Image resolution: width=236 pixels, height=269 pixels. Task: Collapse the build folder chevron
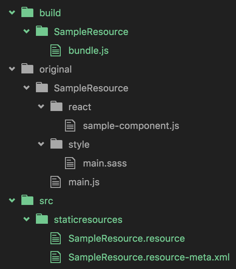(12, 12)
